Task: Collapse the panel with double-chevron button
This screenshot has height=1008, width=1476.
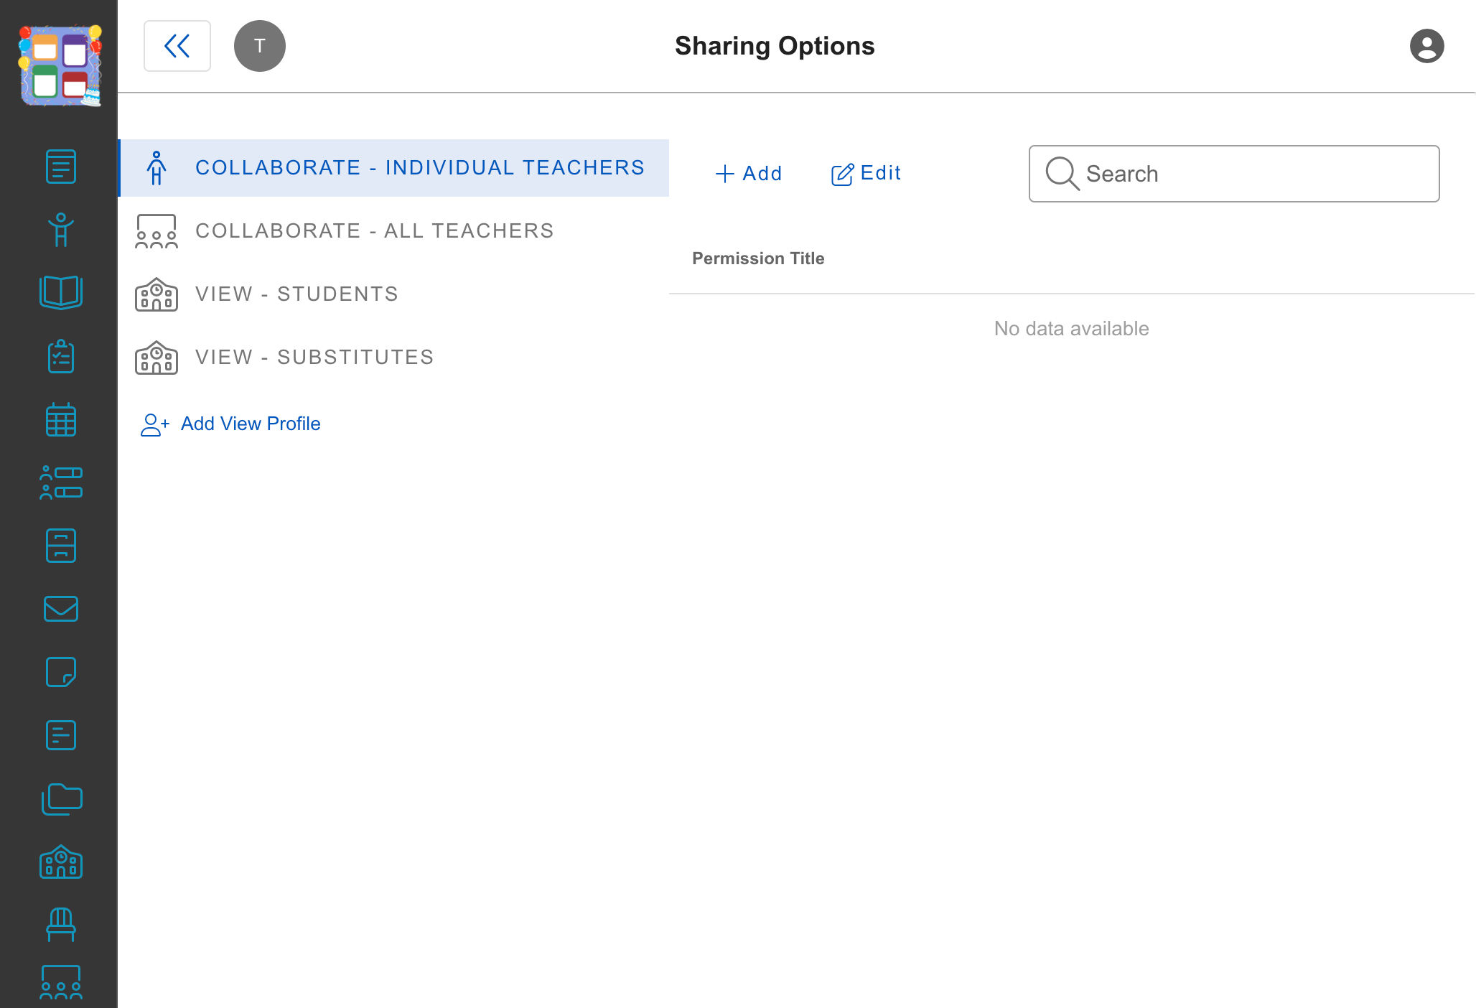Action: [177, 46]
